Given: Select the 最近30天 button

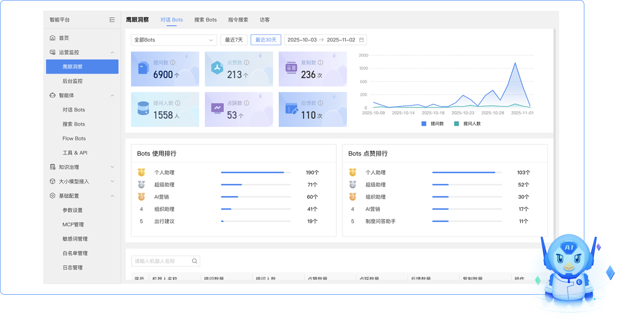Looking at the screenshot, I should coord(265,40).
